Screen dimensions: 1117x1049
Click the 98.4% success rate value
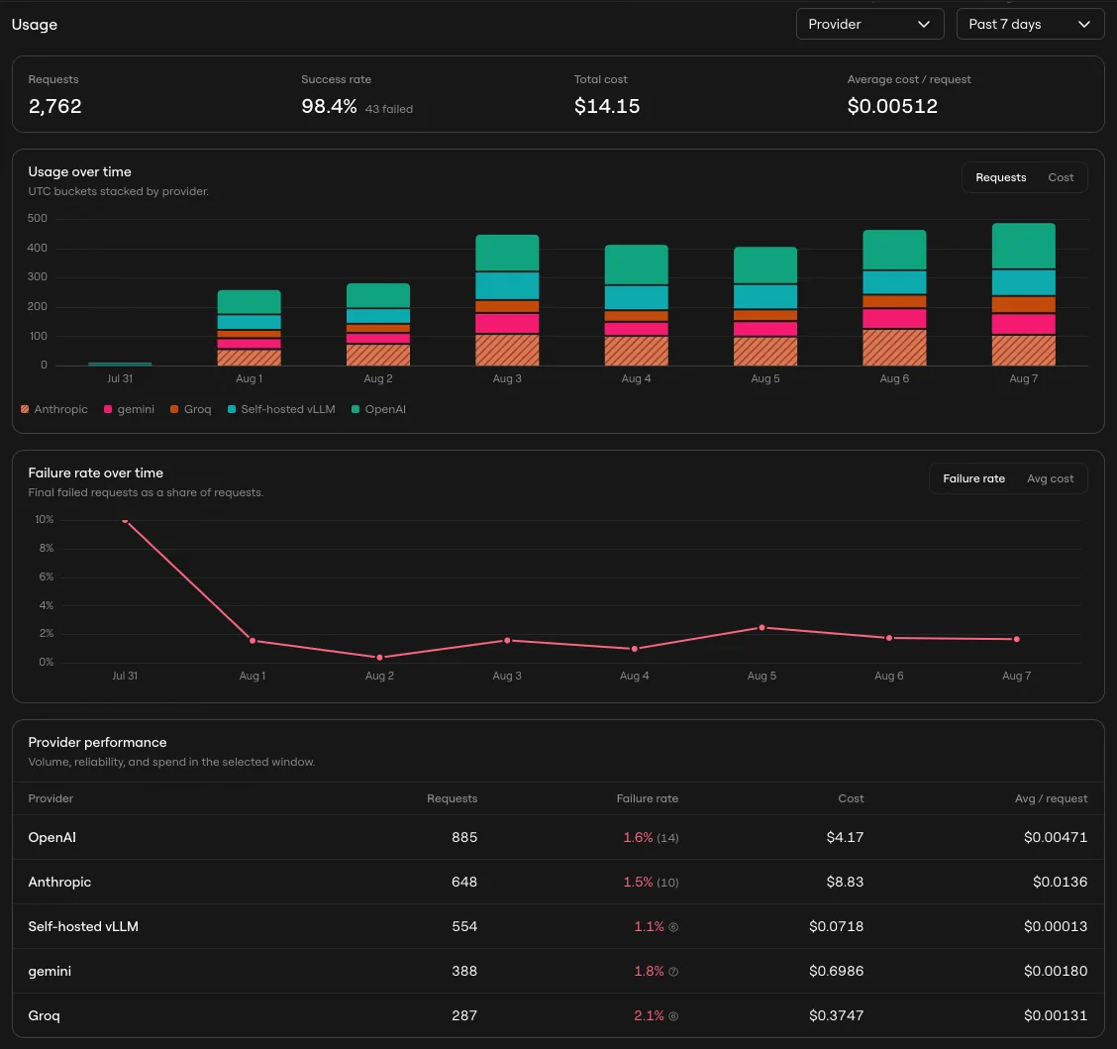(329, 106)
